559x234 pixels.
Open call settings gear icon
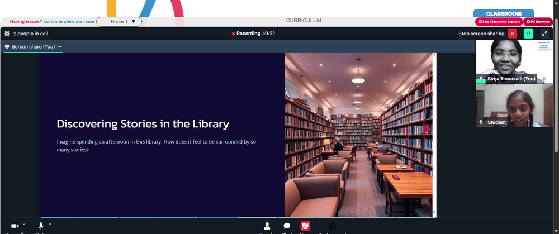[7, 34]
